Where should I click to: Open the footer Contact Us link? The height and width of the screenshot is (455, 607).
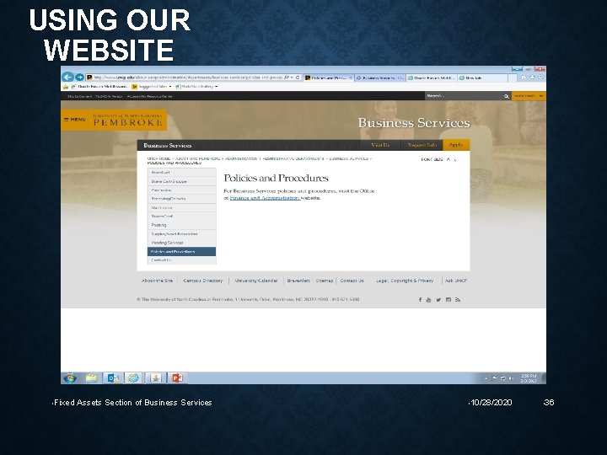(x=352, y=281)
